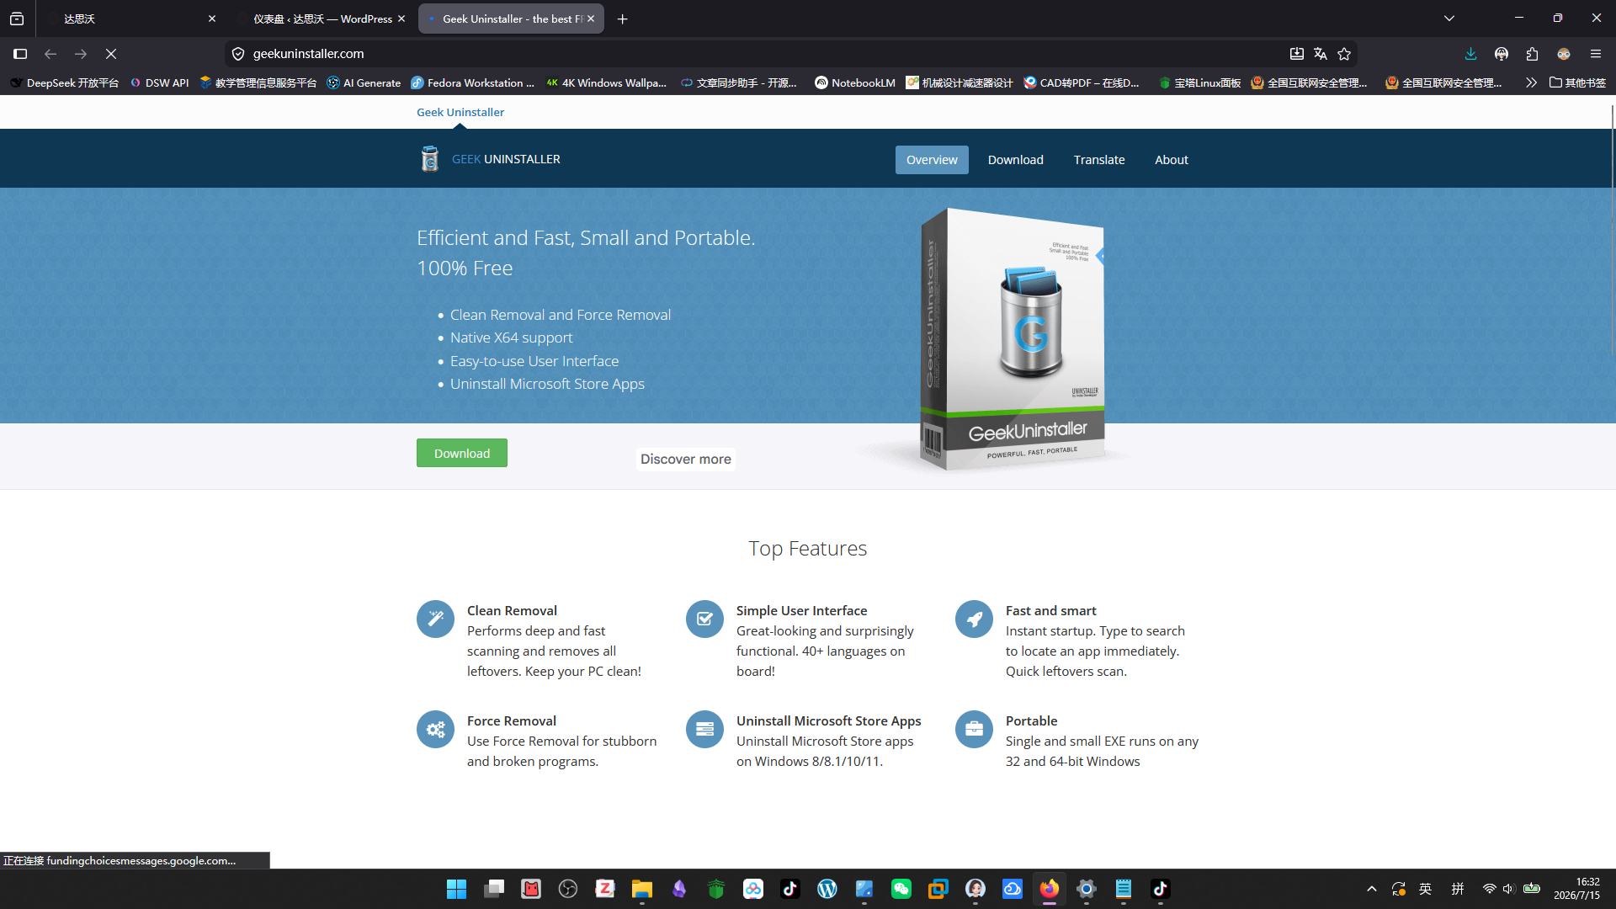This screenshot has width=1616, height=909.
Task: Click the Portable briefcase icon
Action: [974, 730]
